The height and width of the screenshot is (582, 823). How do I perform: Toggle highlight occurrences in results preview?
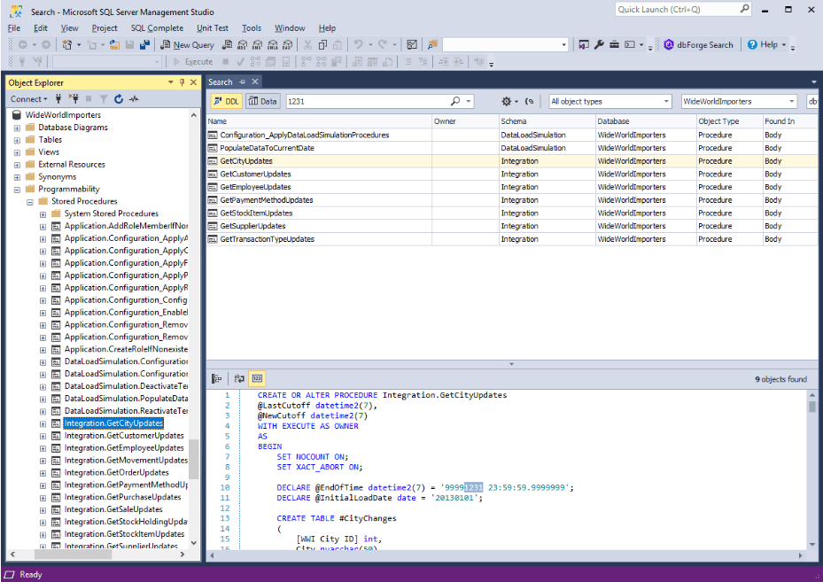(256, 378)
